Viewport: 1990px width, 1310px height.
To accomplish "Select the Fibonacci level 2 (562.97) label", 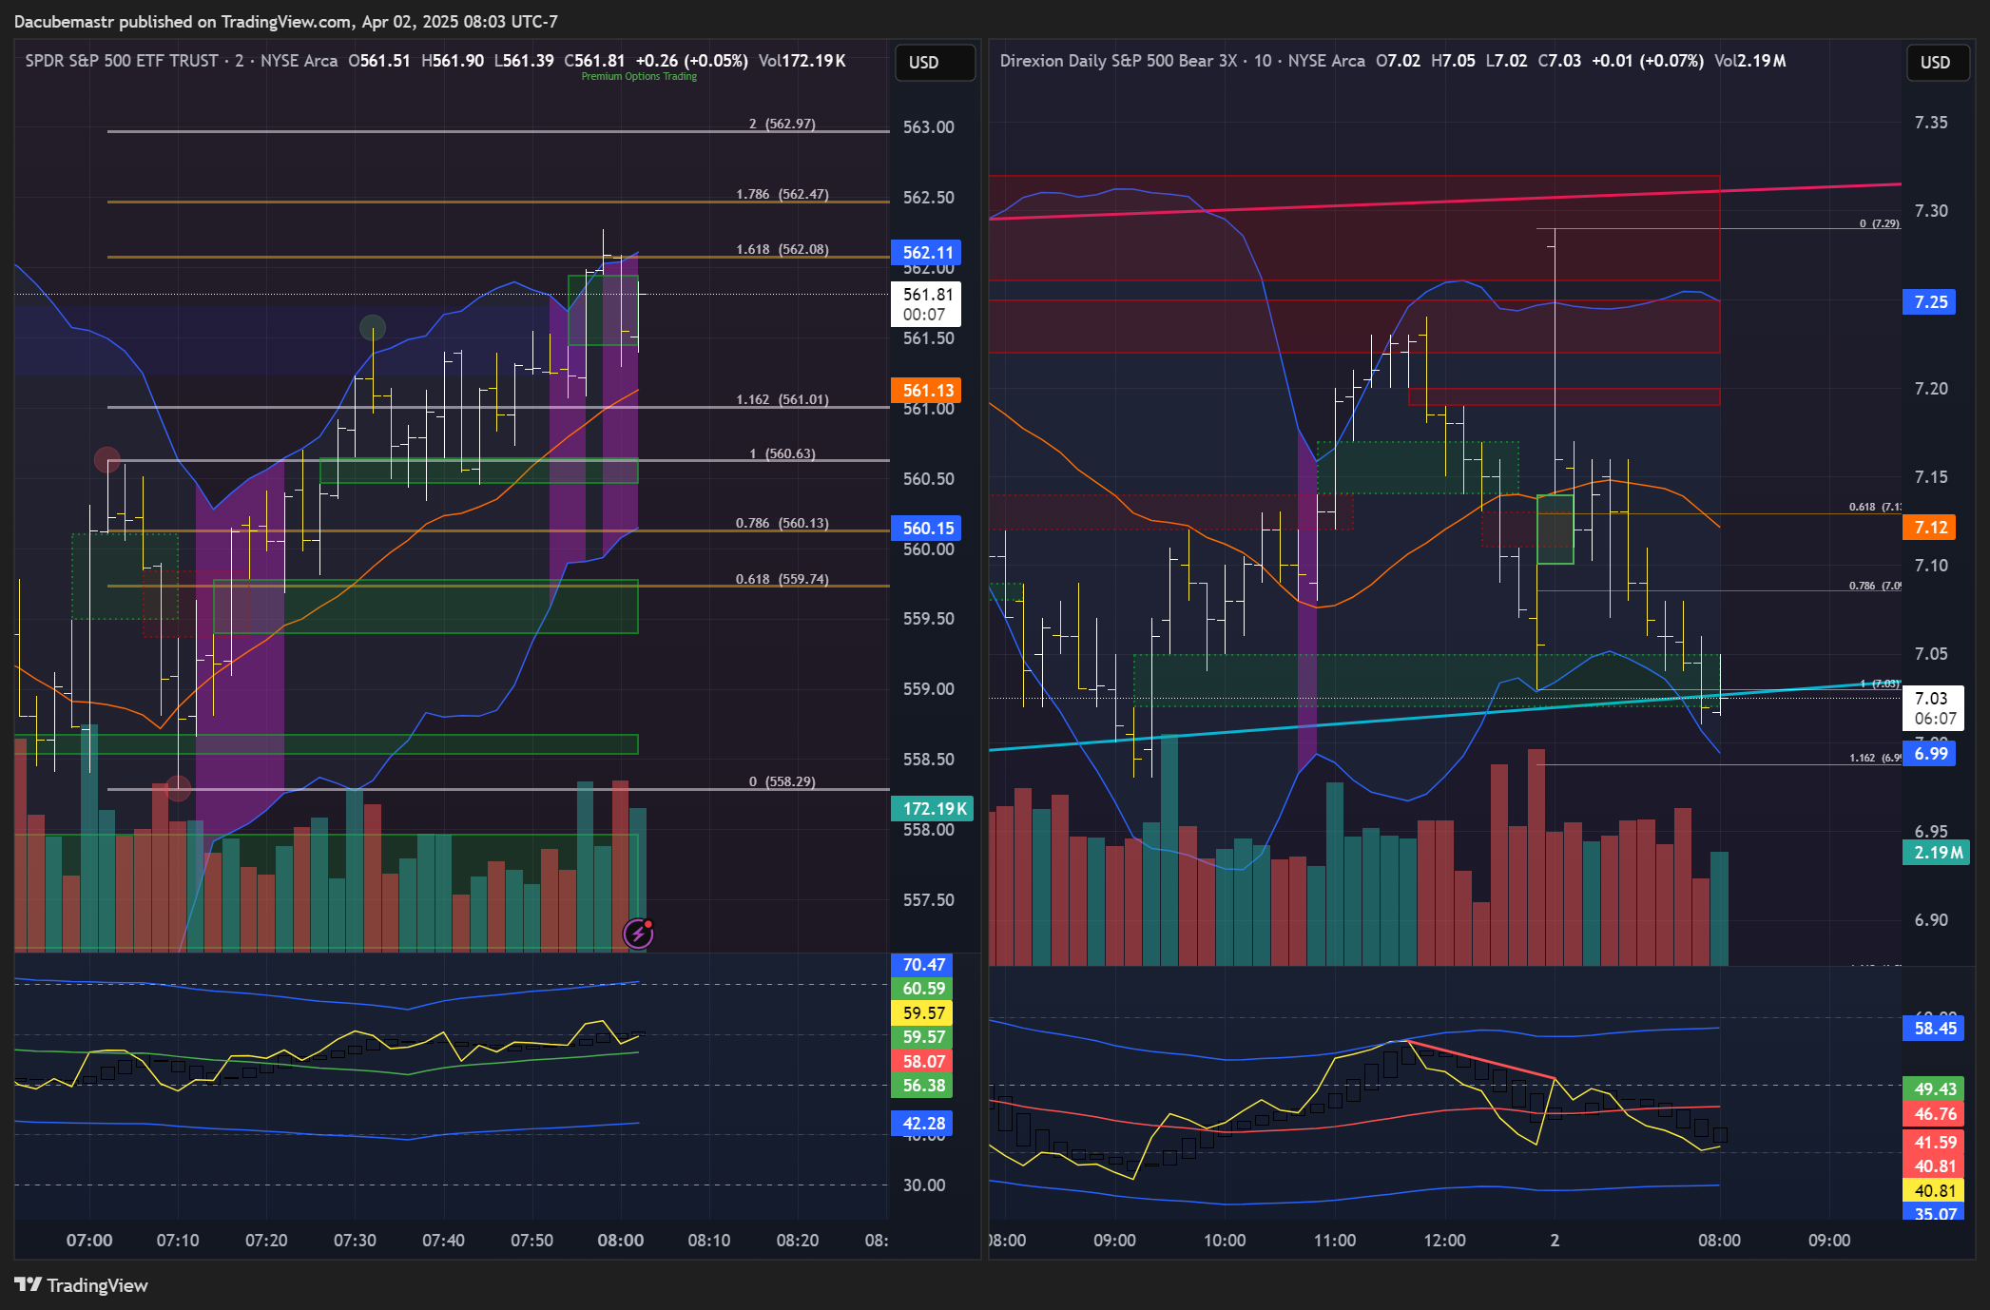I will coord(782,124).
